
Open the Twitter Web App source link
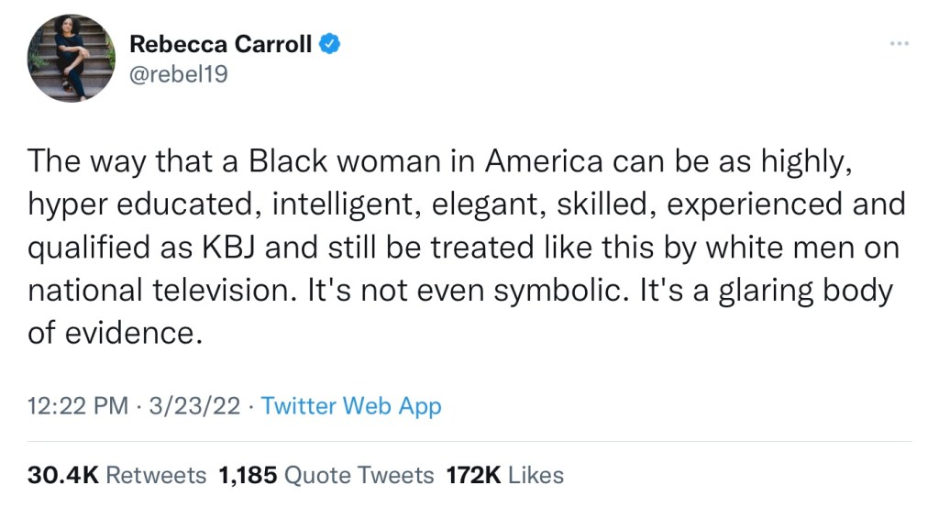(x=351, y=406)
